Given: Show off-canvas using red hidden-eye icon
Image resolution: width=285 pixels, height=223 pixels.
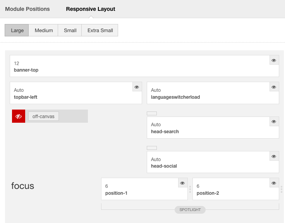Looking at the screenshot, I should click(x=19, y=116).
